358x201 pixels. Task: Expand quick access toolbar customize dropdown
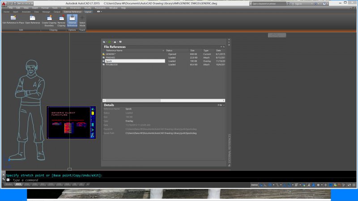(32, 4)
